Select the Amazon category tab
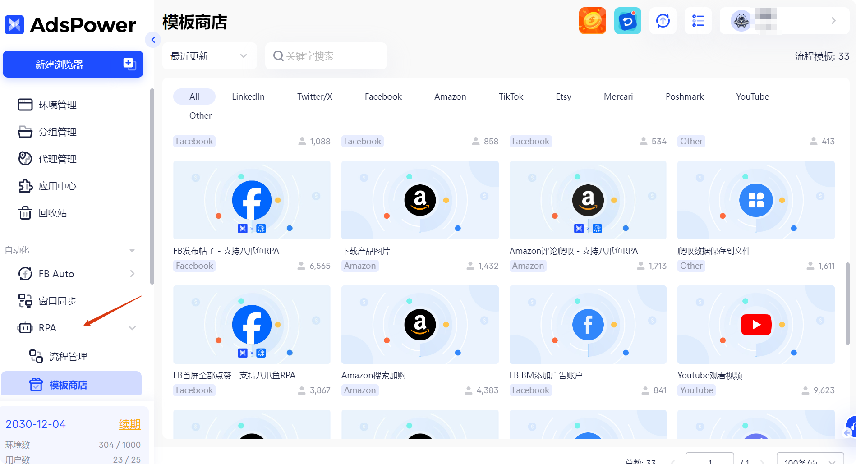This screenshot has width=856, height=464. [x=450, y=96]
